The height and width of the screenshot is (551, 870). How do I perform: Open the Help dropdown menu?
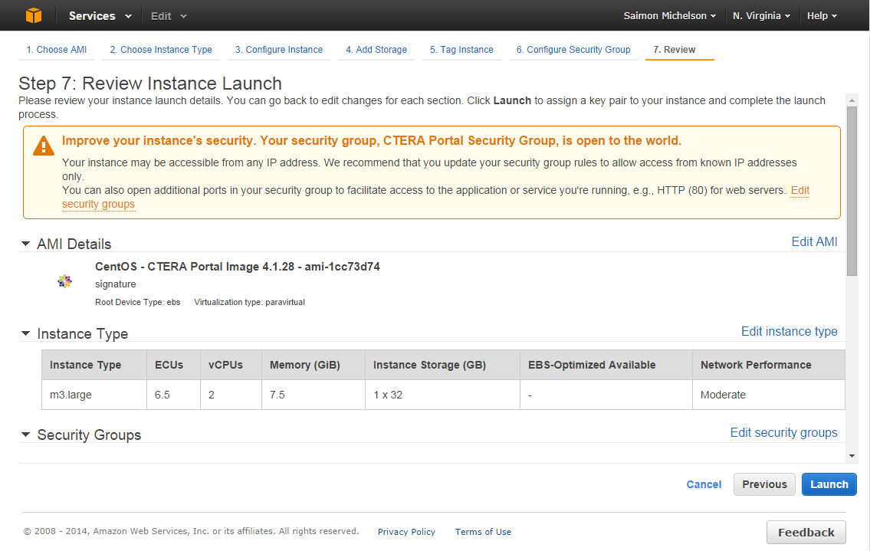tap(822, 16)
